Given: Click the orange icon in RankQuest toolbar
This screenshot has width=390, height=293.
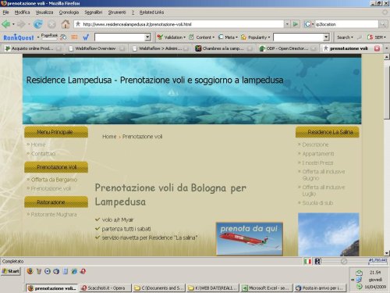Looking at the screenshot, I should coord(74,38).
